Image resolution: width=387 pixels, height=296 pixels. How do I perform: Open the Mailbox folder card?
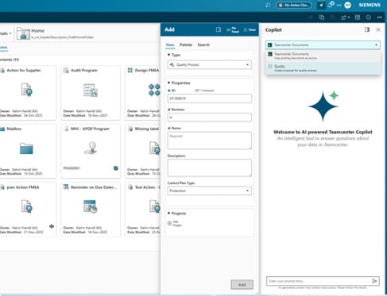coord(28,152)
